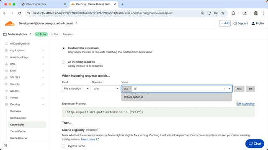Click the Or button

[250, 89]
